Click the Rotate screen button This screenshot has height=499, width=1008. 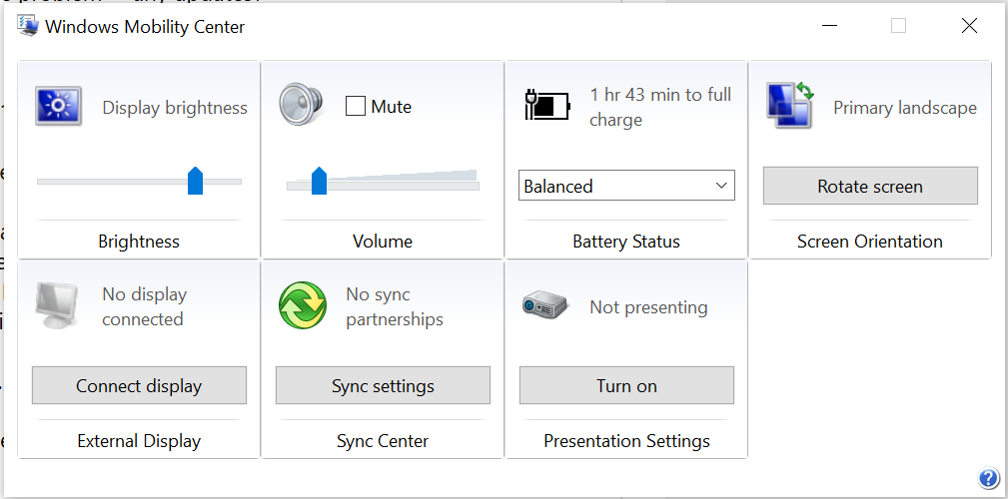click(x=870, y=187)
